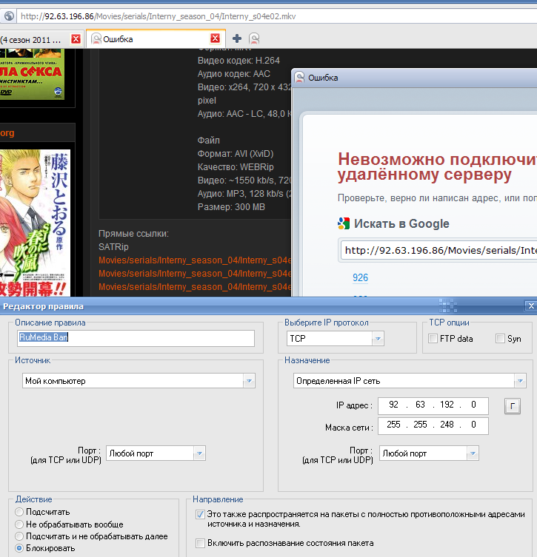Click the 'Искать в Google' heading
The height and width of the screenshot is (557, 537).
(401, 224)
